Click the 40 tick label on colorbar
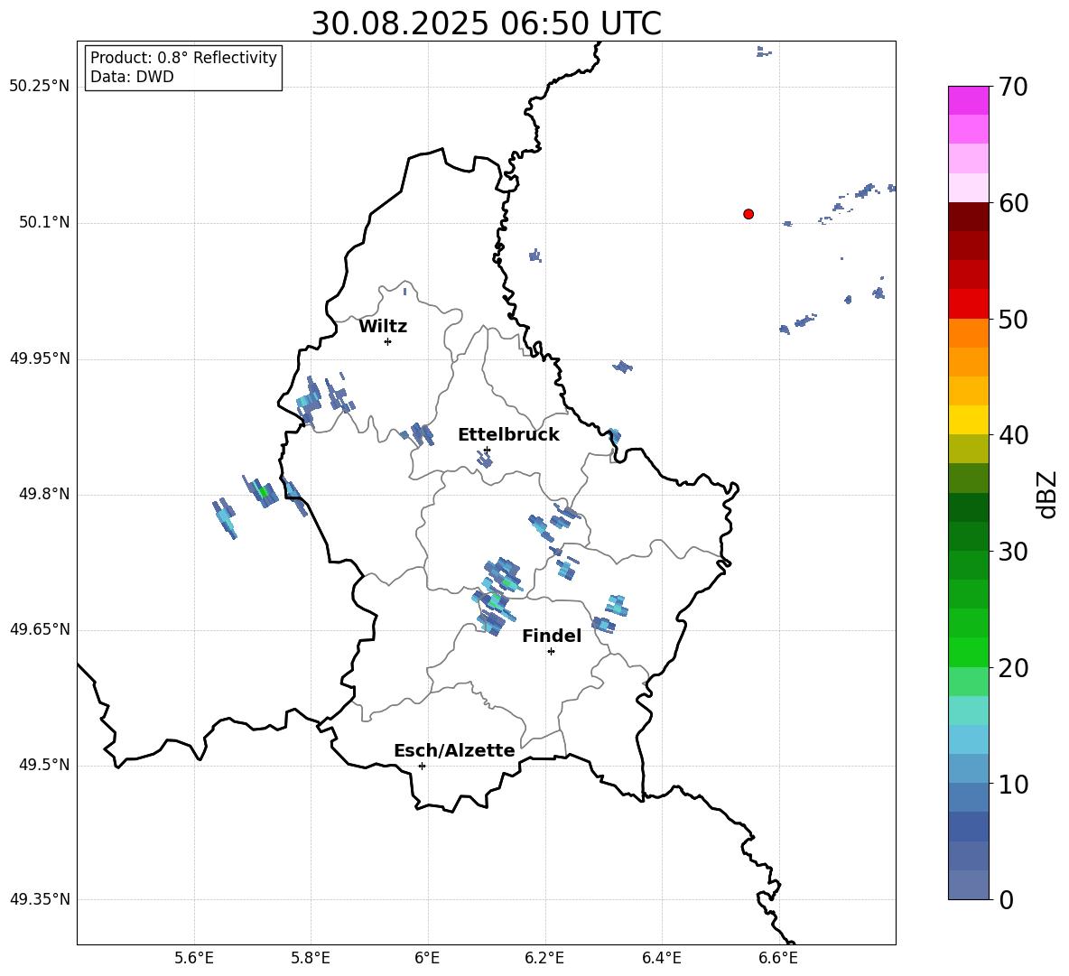The image size is (1069, 976). click(1013, 435)
